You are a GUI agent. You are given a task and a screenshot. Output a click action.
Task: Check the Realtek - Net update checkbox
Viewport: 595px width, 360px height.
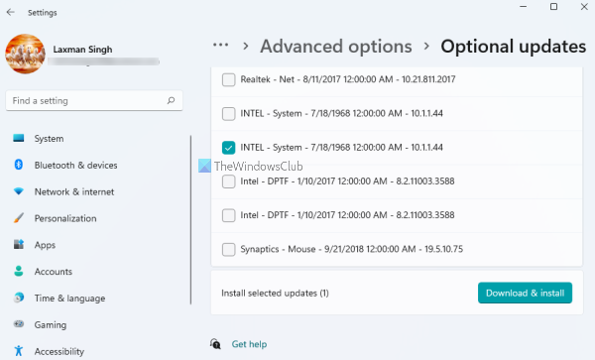coord(228,79)
